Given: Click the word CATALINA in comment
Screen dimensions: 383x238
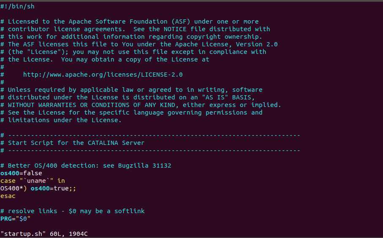Looking at the screenshot, I should point(103,143).
